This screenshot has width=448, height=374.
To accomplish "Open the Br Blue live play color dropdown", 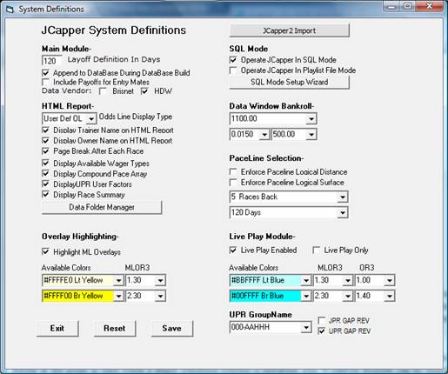I will click(x=306, y=296).
